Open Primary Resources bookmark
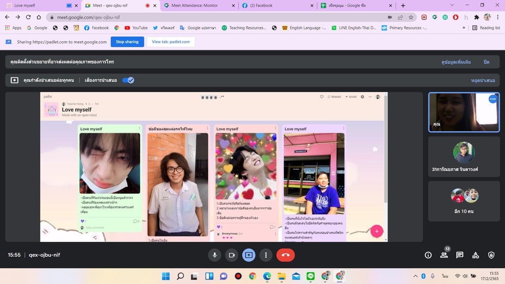505x284 pixels. [x=404, y=28]
